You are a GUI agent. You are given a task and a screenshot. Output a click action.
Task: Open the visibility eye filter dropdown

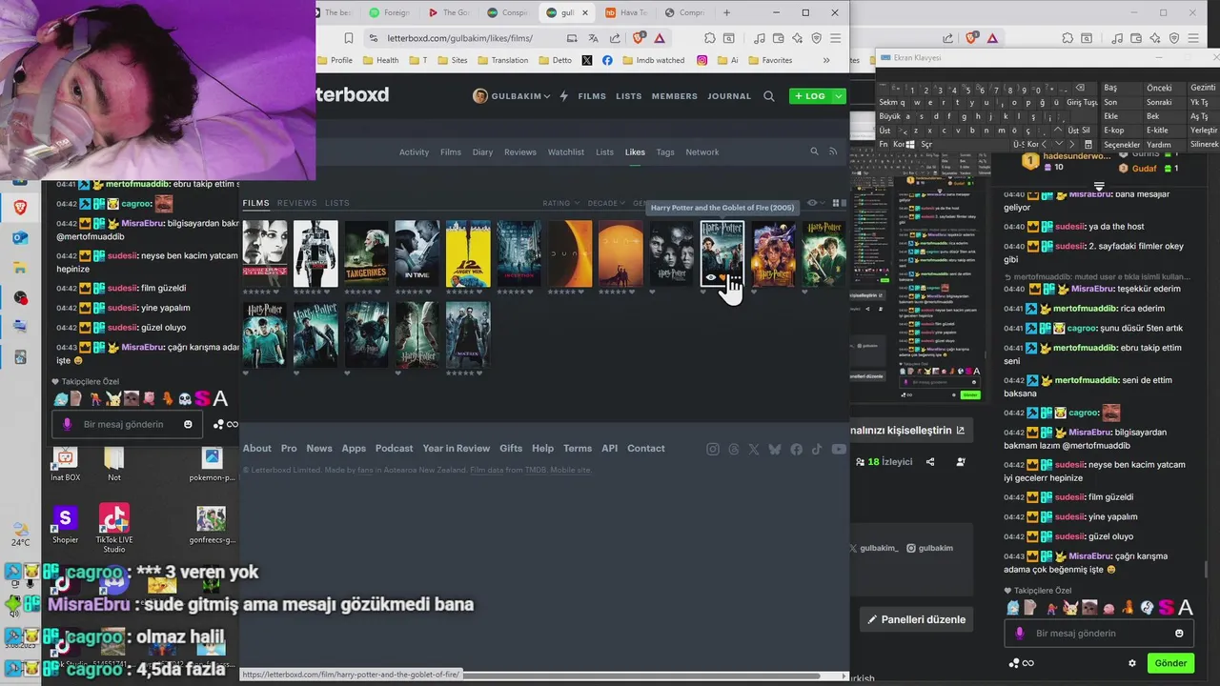pos(816,203)
